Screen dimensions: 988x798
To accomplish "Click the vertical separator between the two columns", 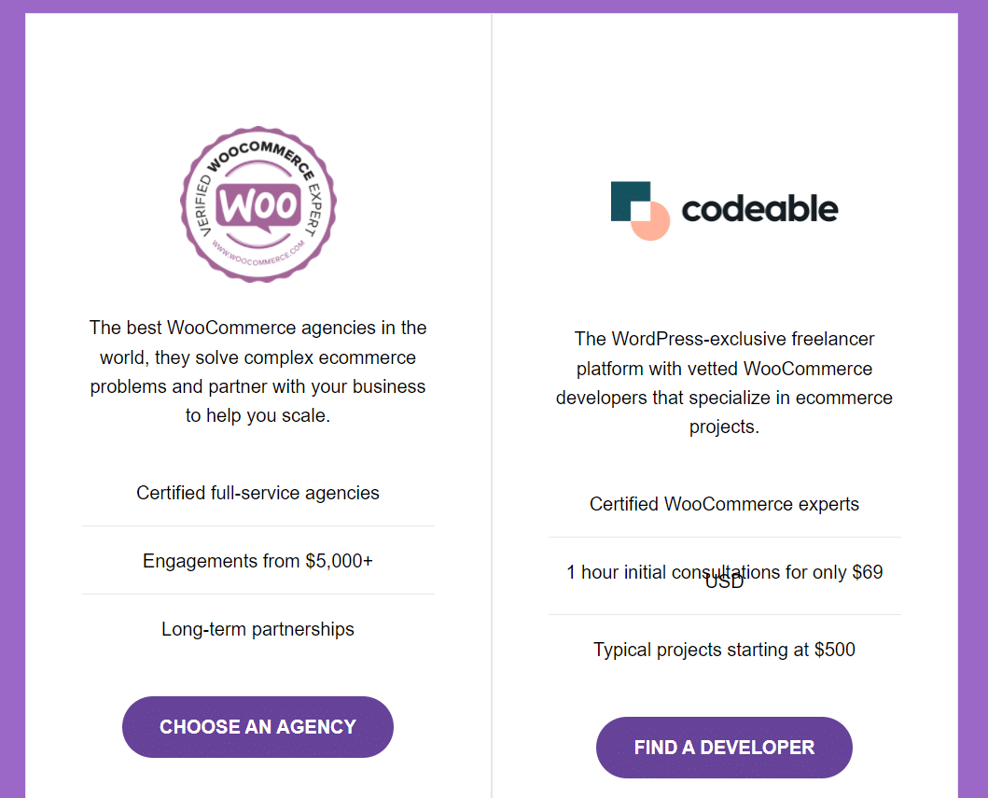I will [492, 401].
